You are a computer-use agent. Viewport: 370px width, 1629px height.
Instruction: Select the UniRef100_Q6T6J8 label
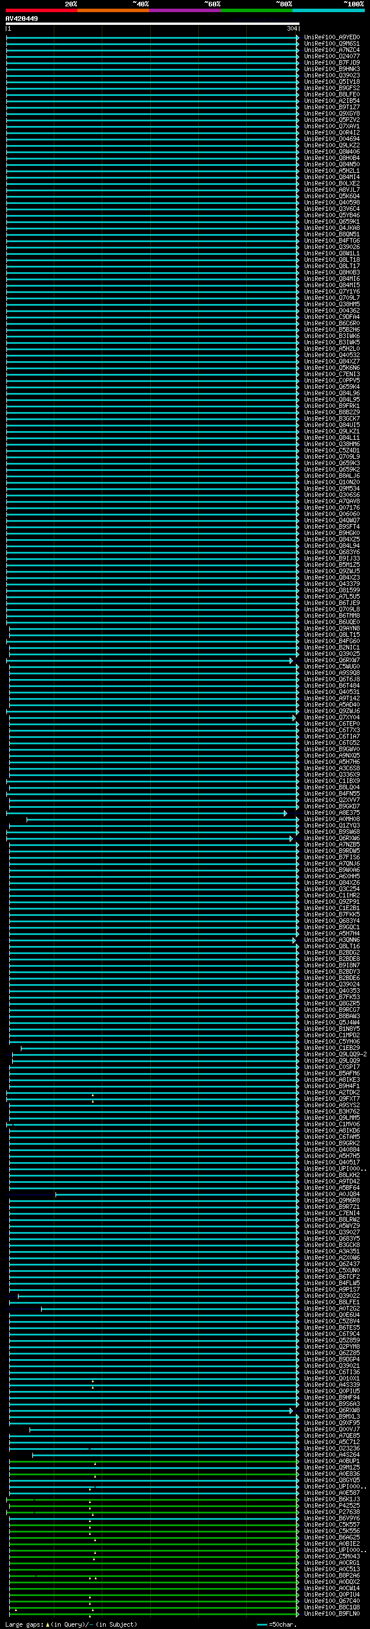pos(331,679)
